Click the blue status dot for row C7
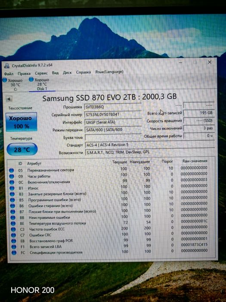 click(x=13, y=235)
